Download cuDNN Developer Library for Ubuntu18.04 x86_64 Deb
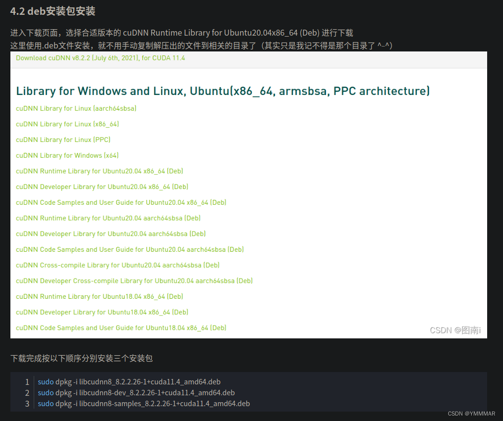503x421 pixels. point(102,312)
